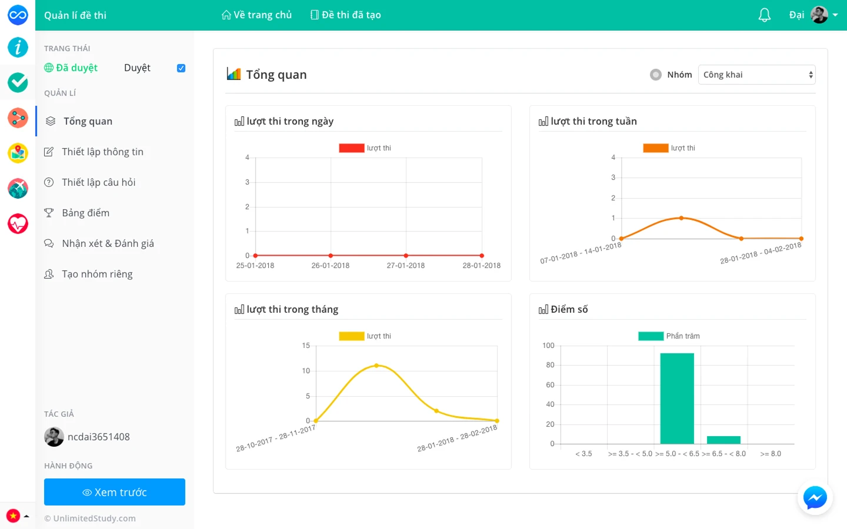Click the tall green bar in Điểm số chart
This screenshot has width=847, height=529.
pyautogui.click(x=677, y=399)
